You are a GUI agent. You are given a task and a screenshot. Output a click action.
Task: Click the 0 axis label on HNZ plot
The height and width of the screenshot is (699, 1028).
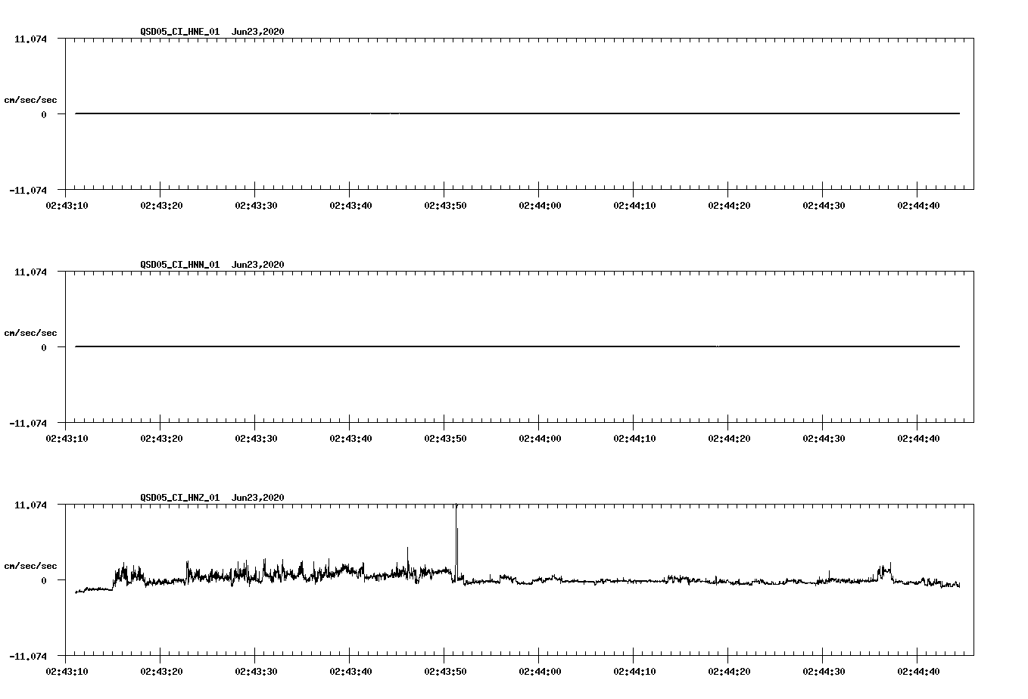tap(44, 580)
